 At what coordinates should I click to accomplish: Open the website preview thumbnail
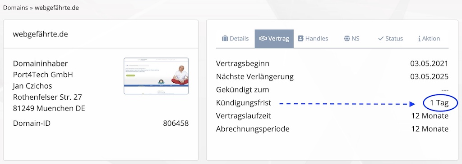[x=156, y=76]
